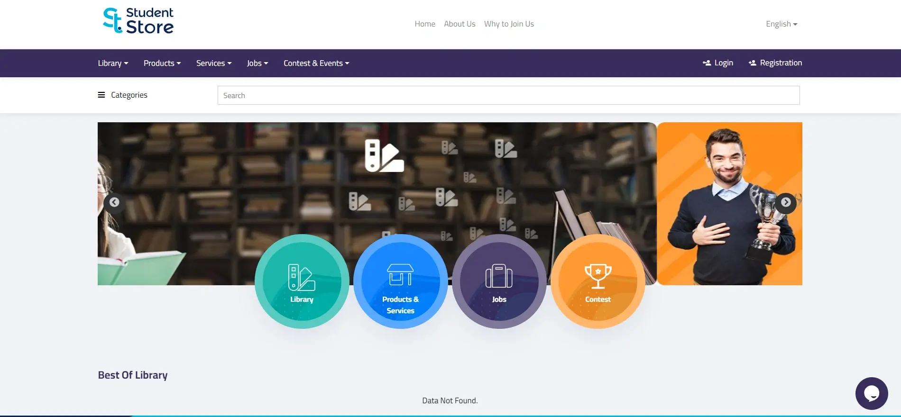Click the orange trophy man banner

[x=730, y=204]
